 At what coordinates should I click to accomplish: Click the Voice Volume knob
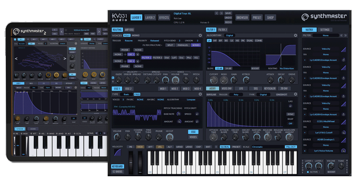click(x=176, y=80)
